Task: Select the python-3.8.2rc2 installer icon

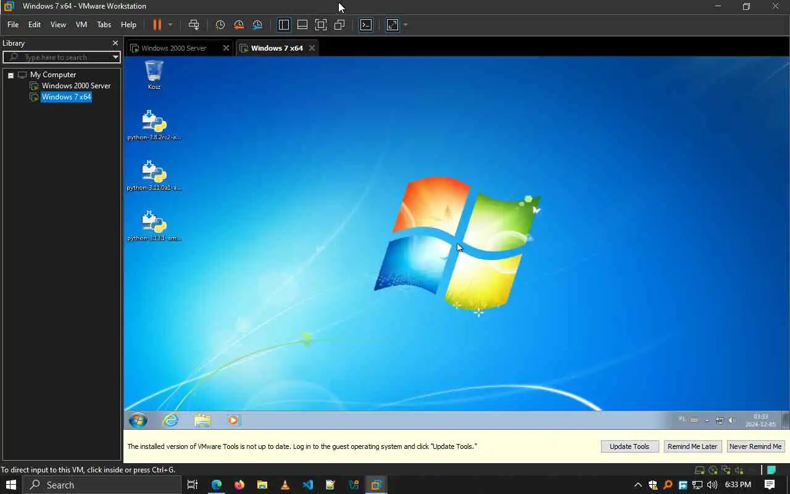Action: (154, 125)
